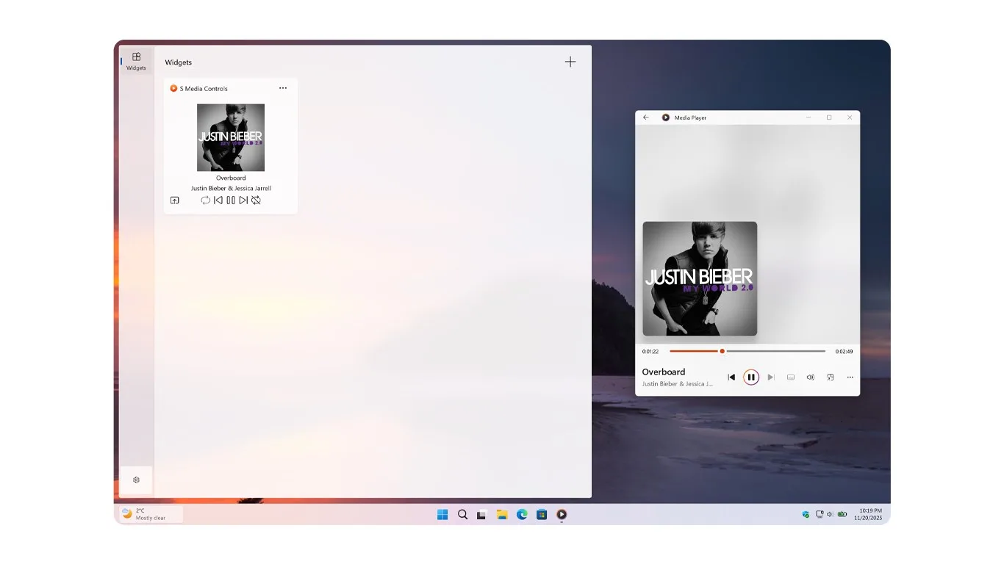Switch Media Player to mini player view

(830, 377)
